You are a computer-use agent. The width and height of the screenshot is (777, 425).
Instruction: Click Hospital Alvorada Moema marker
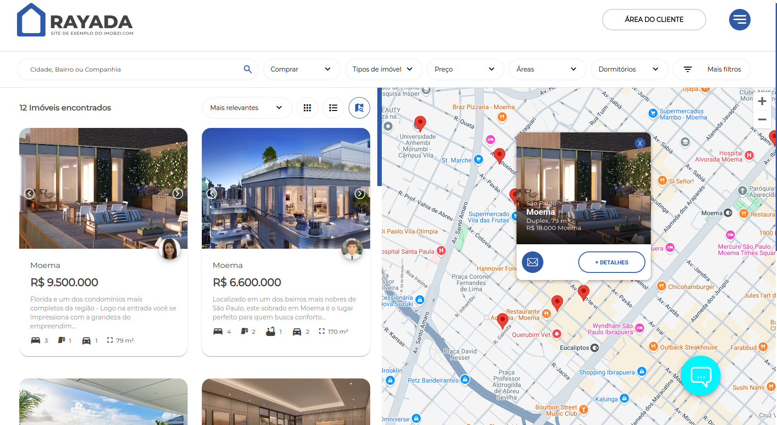coord(749,155)
